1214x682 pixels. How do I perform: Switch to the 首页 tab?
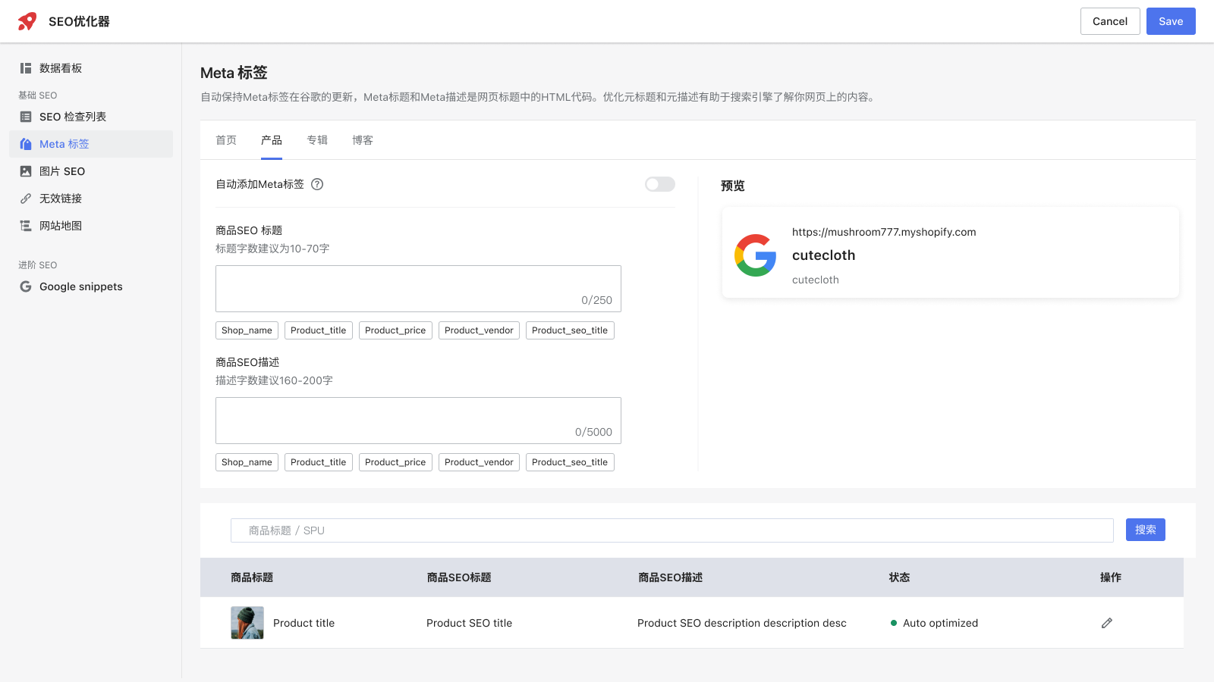[x=226, y=140]
